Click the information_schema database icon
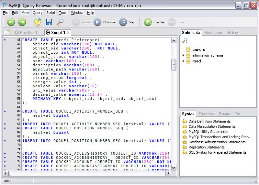The image size is (259, 185). [x=188, y=55]
